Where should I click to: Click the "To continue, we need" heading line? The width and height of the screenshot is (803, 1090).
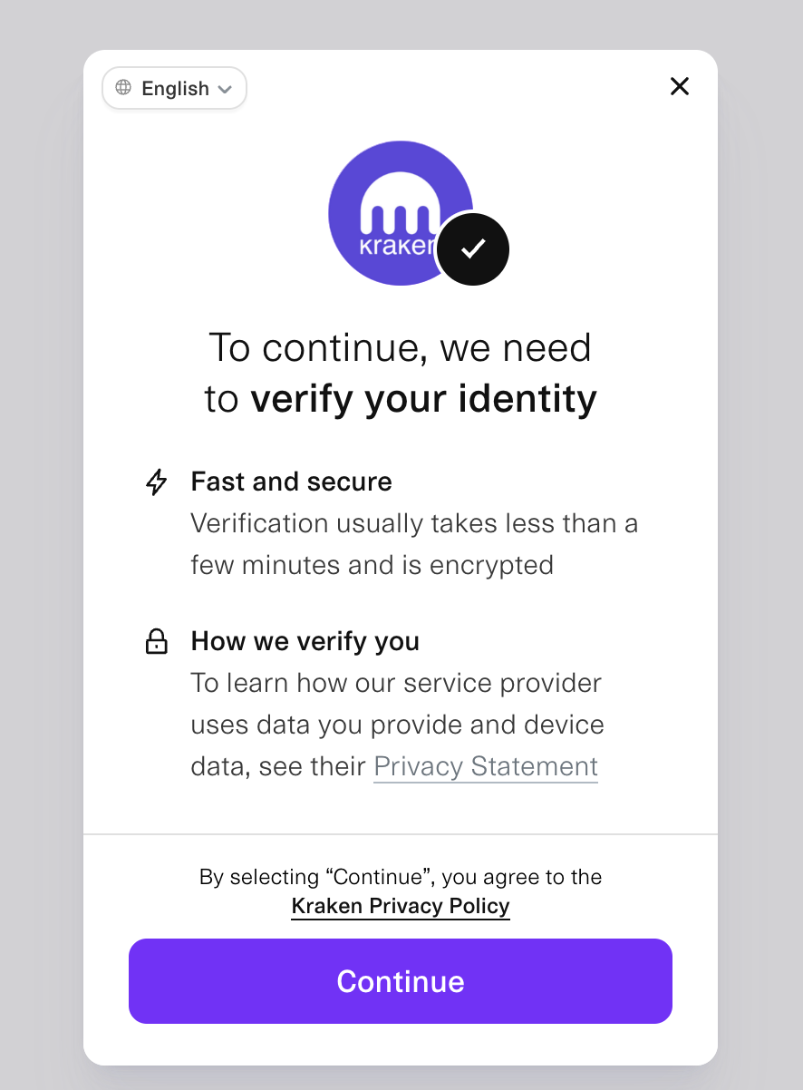tap(401, 347)
